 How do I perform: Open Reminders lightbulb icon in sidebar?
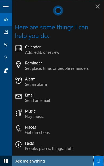pos(6,45)
